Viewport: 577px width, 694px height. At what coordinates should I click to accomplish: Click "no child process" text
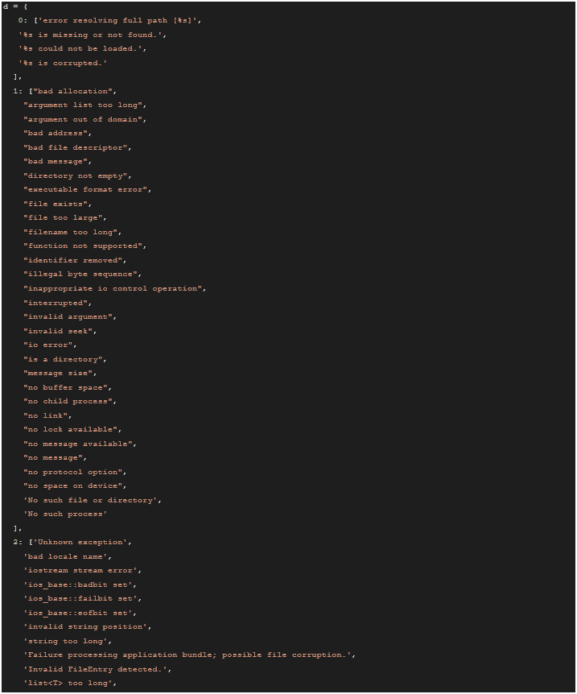pyautogui.click(x=69, y=401)
